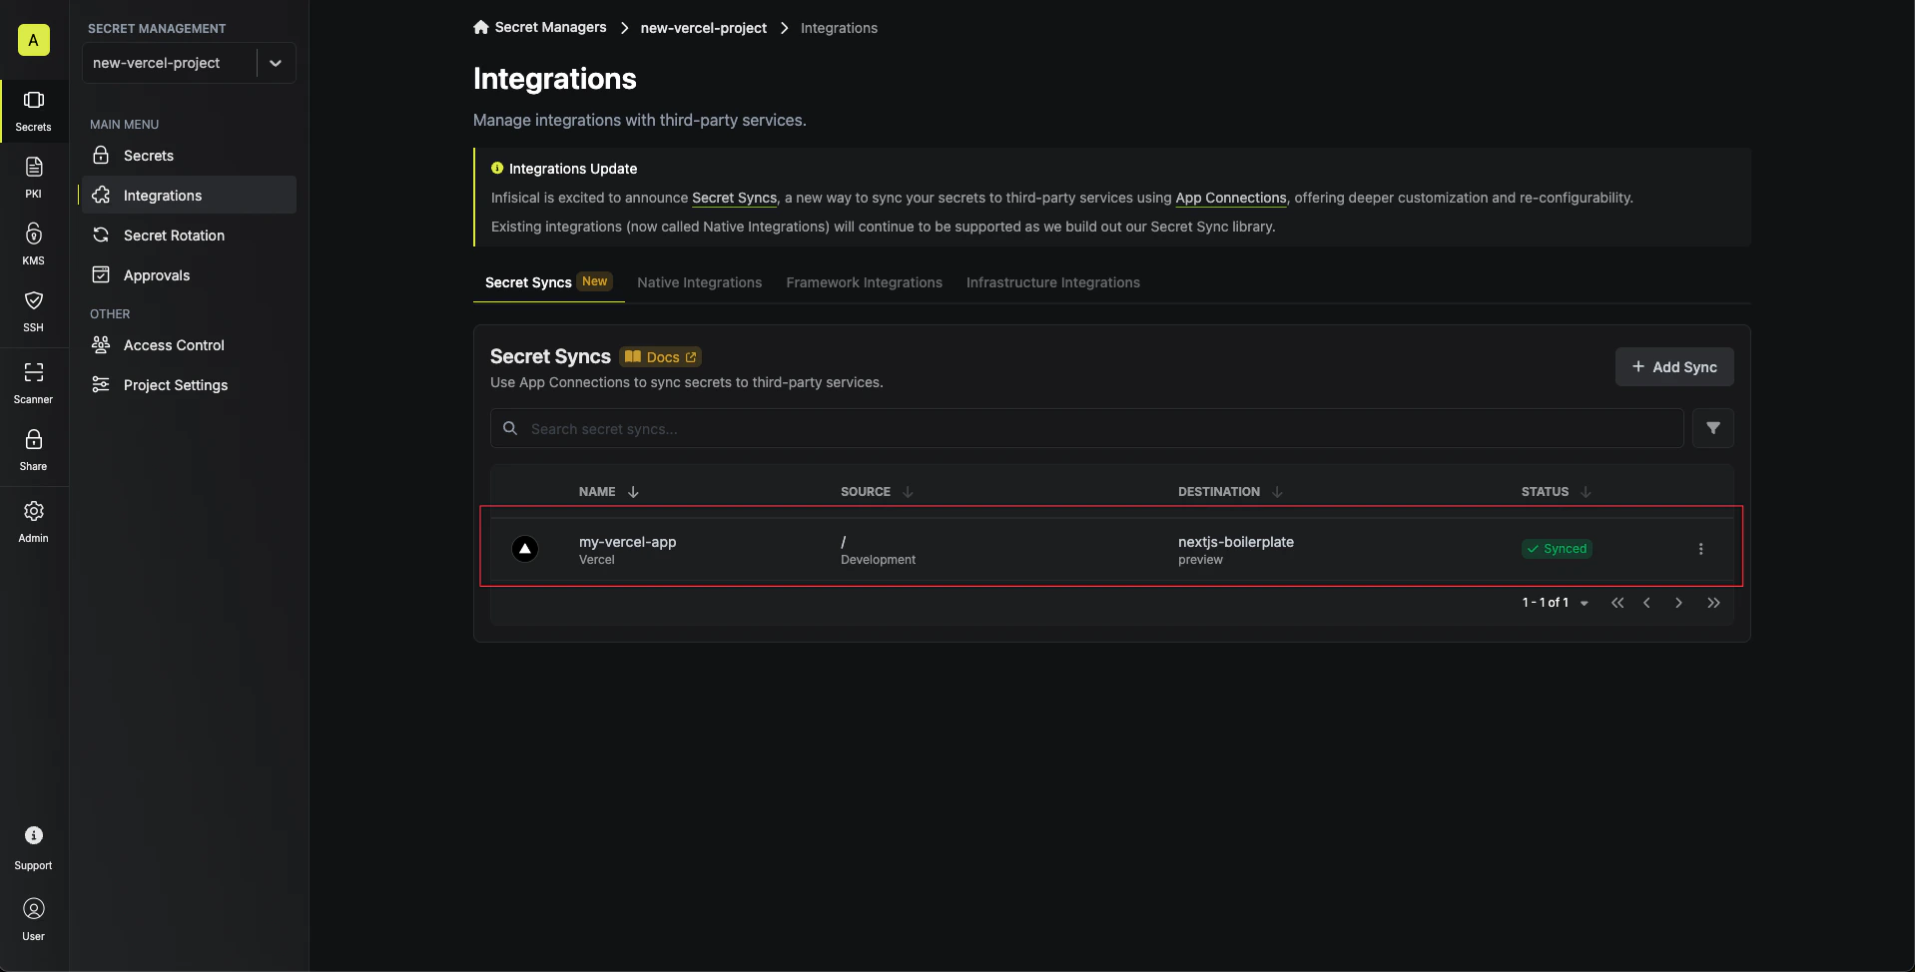This screenshot has height=972, width=1915.
Task: Sort by Name column arrow
Action: click(633, 492)
